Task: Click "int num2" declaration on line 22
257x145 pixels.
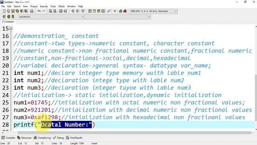Action: [27, 80]
